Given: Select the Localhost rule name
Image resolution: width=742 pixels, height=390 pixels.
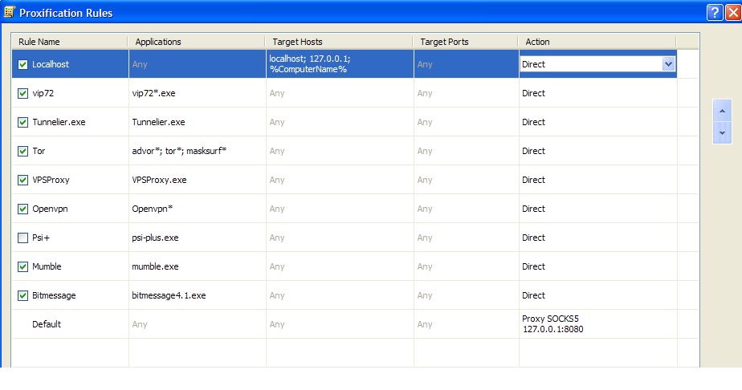Looking at the screenshot, I should pyautogui.click(x=51, y=64).
